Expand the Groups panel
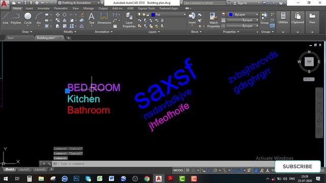Screen dimensions: 326x183 coord(267,32)
